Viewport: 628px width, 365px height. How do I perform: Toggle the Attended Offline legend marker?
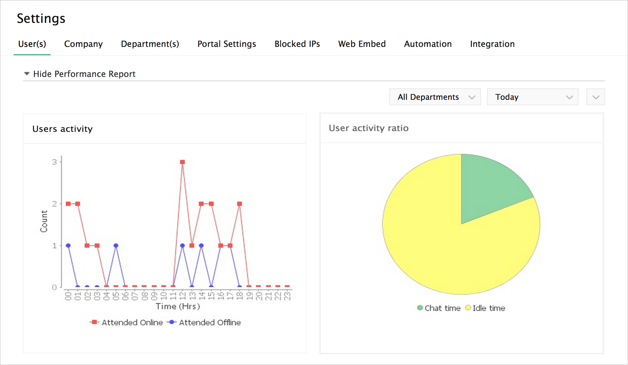(172, 322)
